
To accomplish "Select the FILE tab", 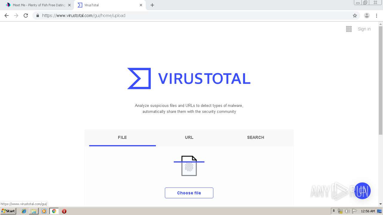I will (x=122, y=138).
